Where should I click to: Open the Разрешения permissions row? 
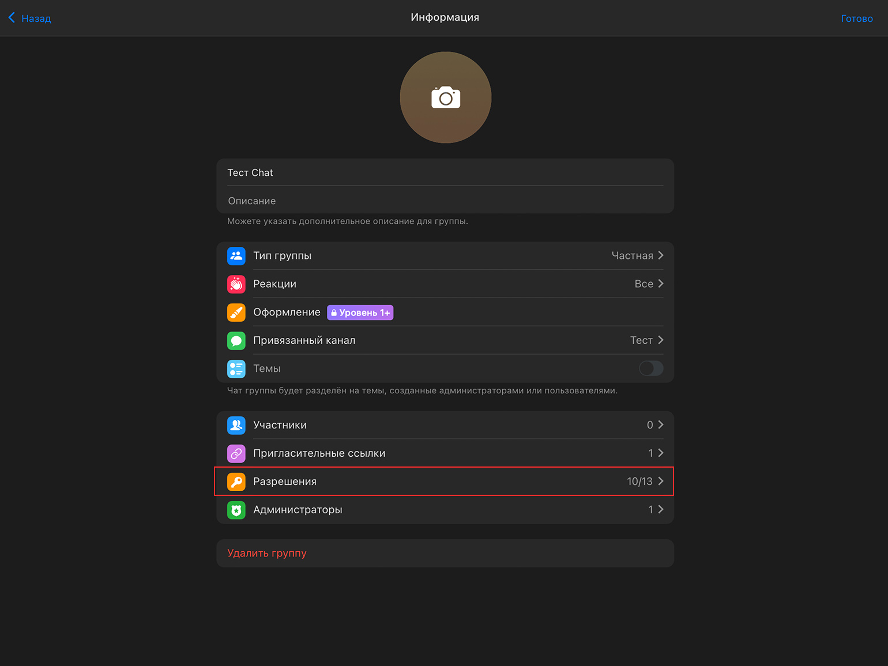tap(445, 481)
